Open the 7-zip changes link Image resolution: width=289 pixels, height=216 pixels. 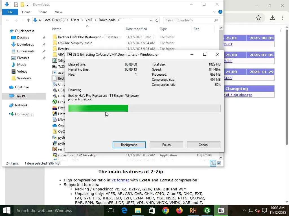[x=238, y=95]
